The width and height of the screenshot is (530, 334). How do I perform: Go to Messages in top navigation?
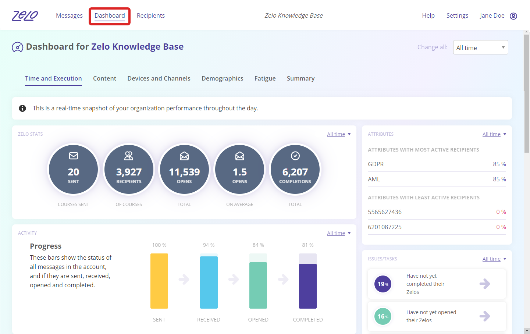coord(69,15)
